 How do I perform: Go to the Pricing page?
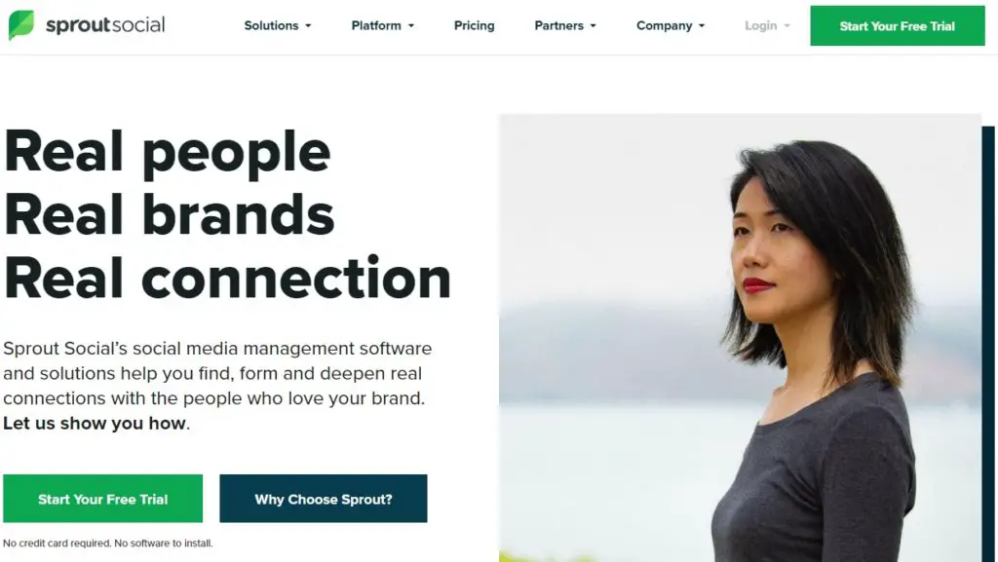pyautogui.click(x=475, y=25)
